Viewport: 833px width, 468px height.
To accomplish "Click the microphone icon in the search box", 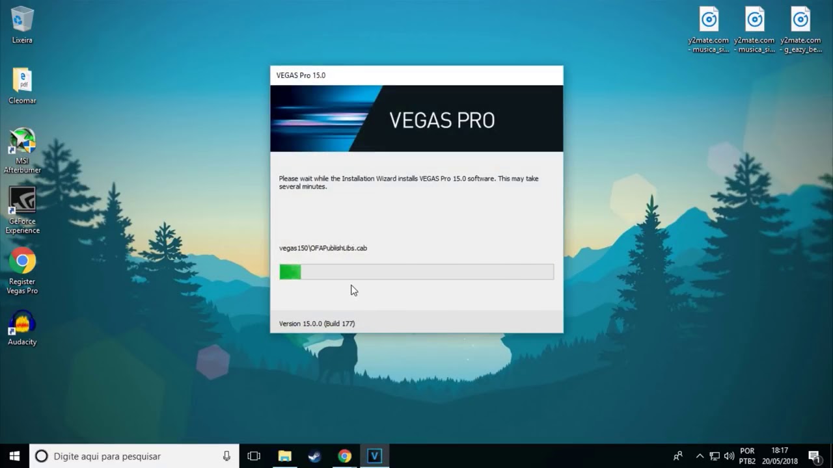I will pos(226,456).
